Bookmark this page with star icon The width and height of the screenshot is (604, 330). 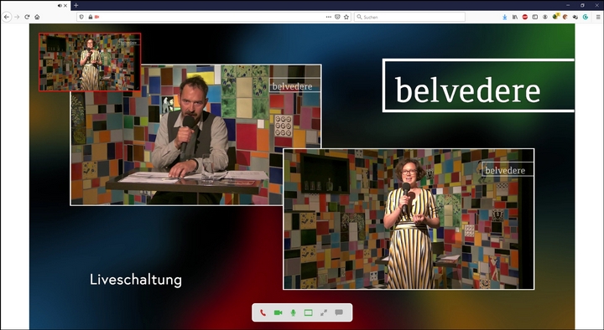(346, 17)
